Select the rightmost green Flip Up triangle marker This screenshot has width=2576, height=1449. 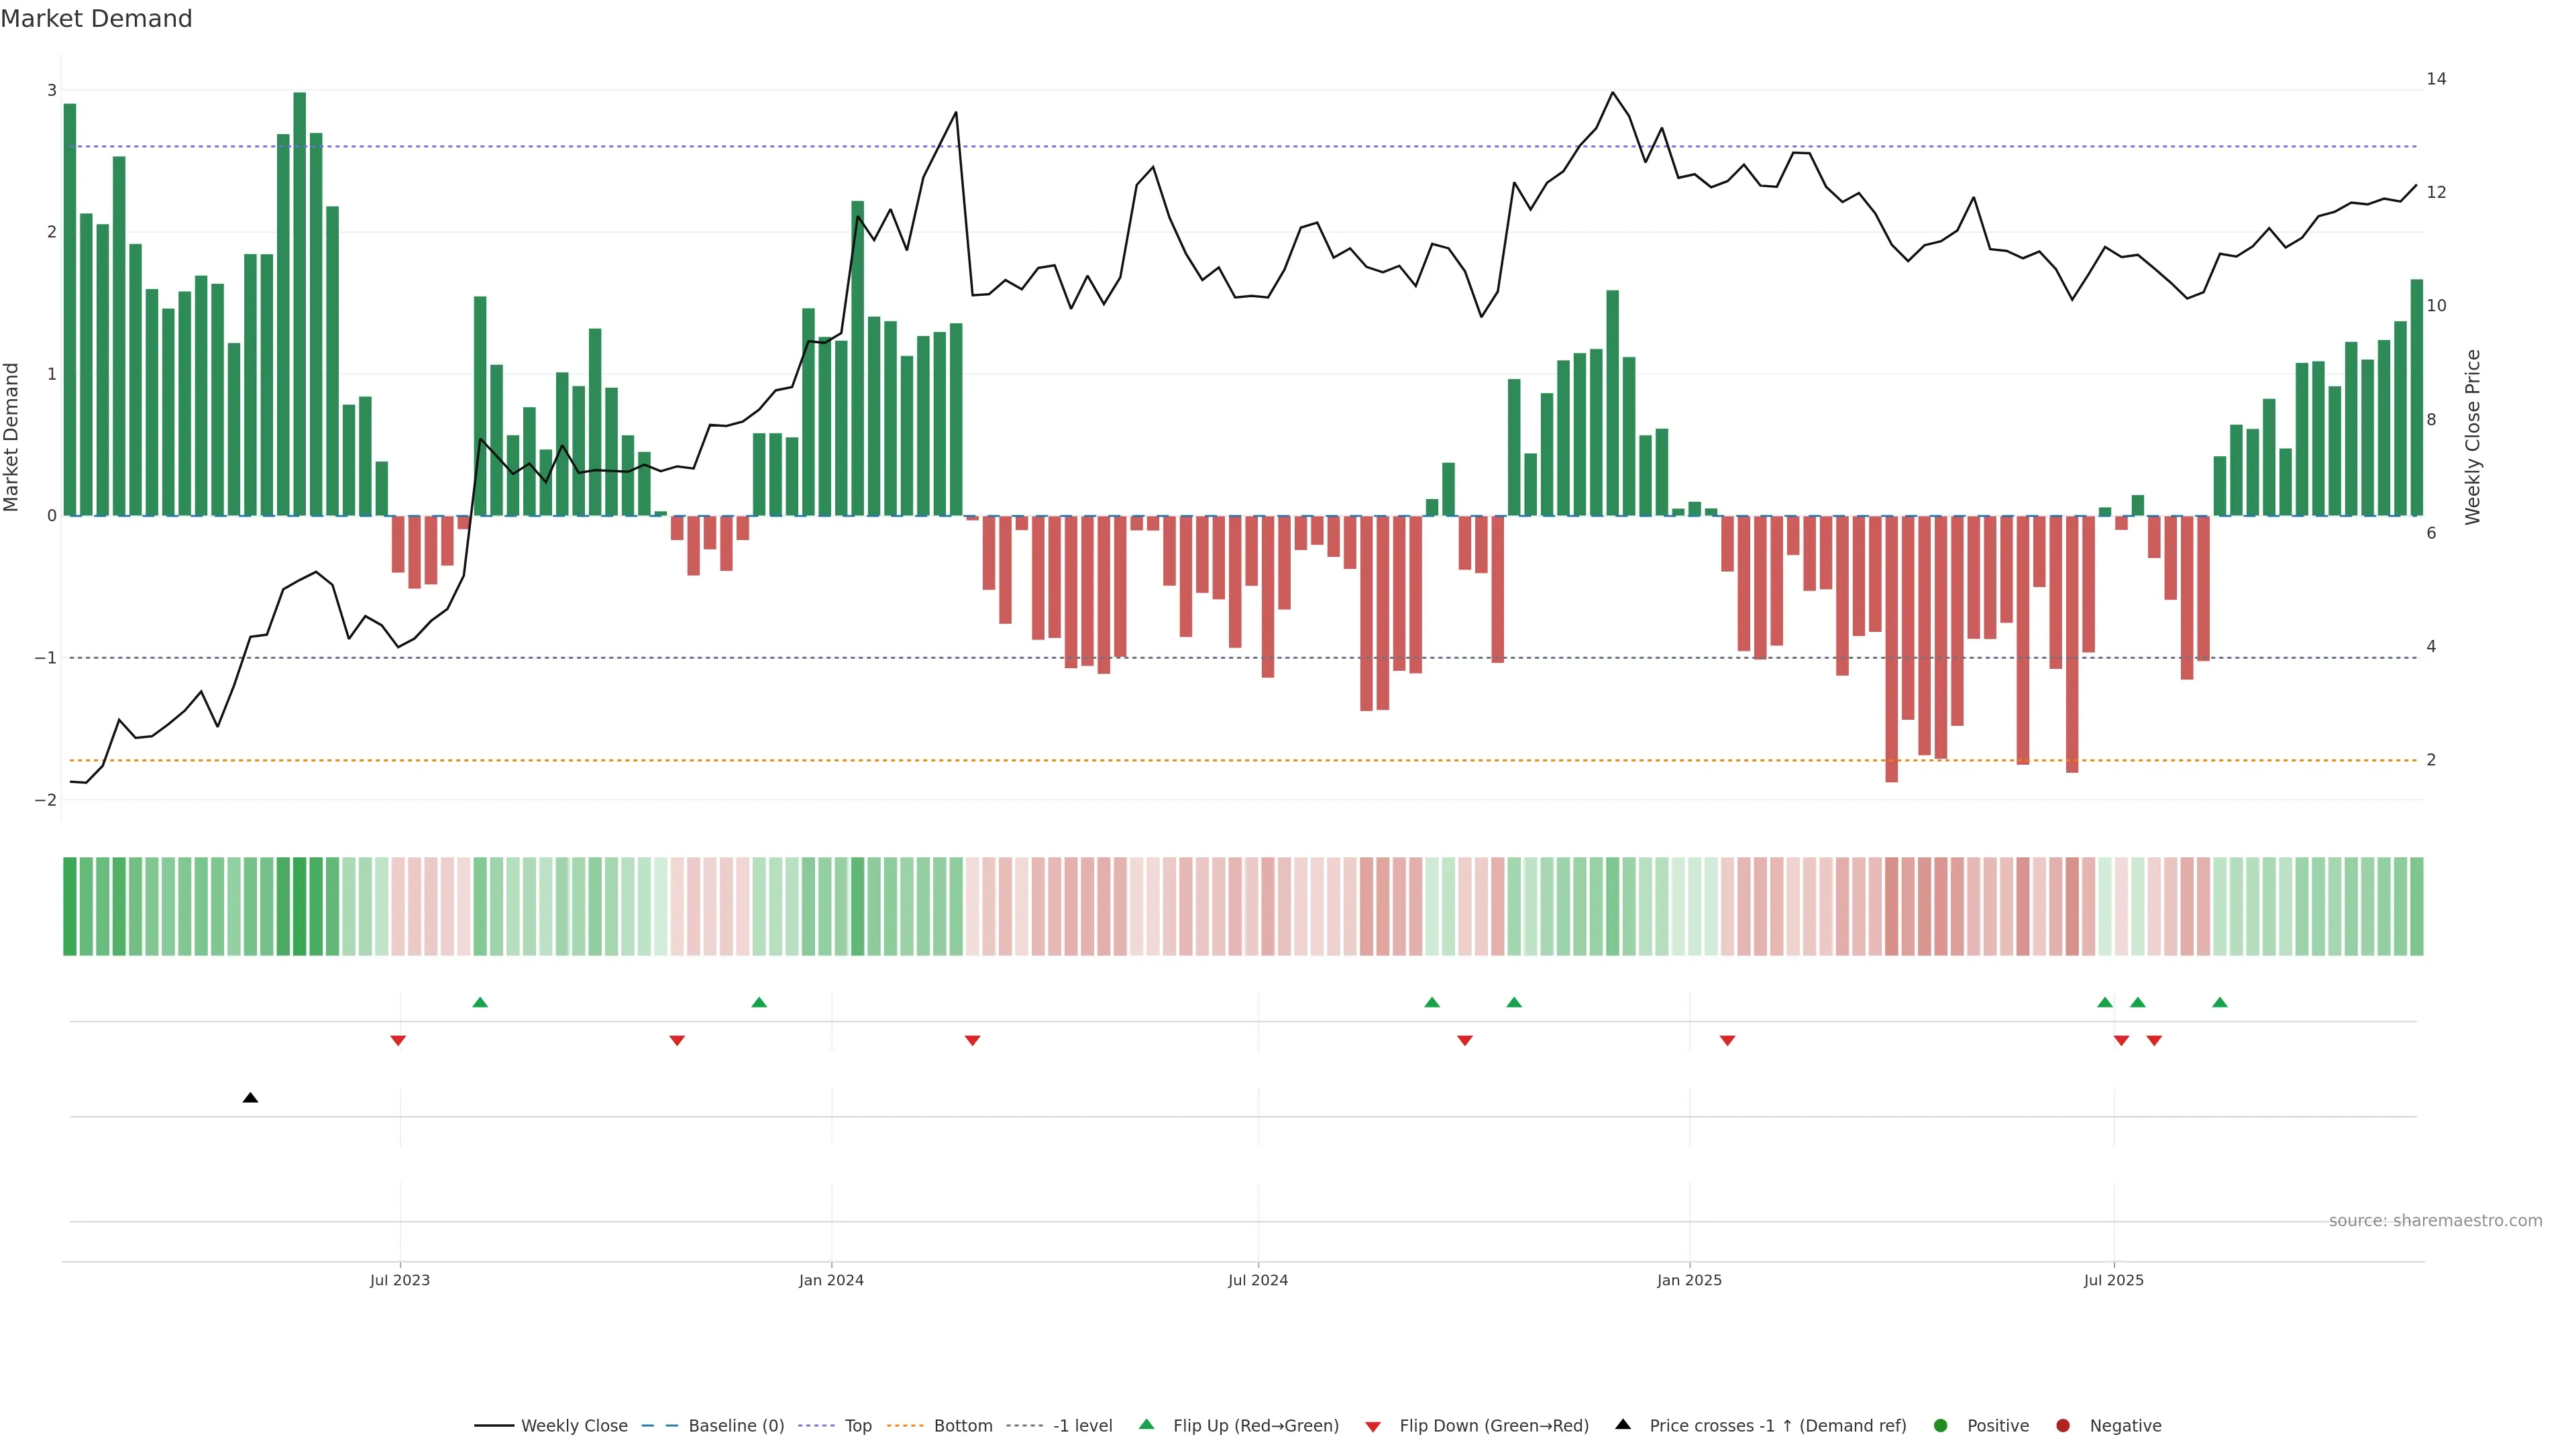pos(2220,1003)
